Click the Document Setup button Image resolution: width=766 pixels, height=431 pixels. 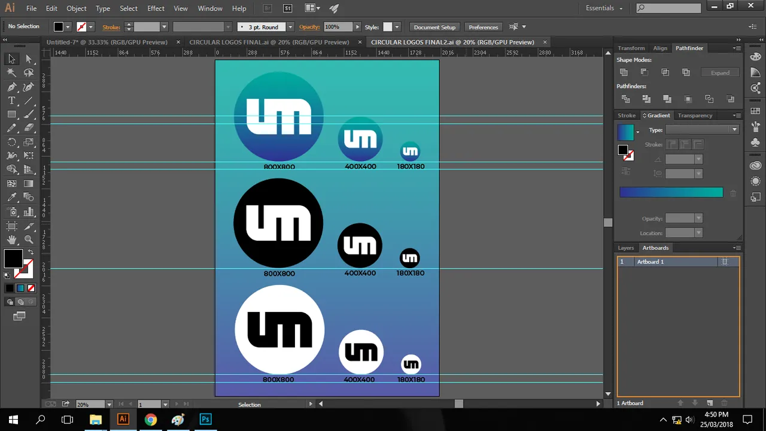coord(434,27)
